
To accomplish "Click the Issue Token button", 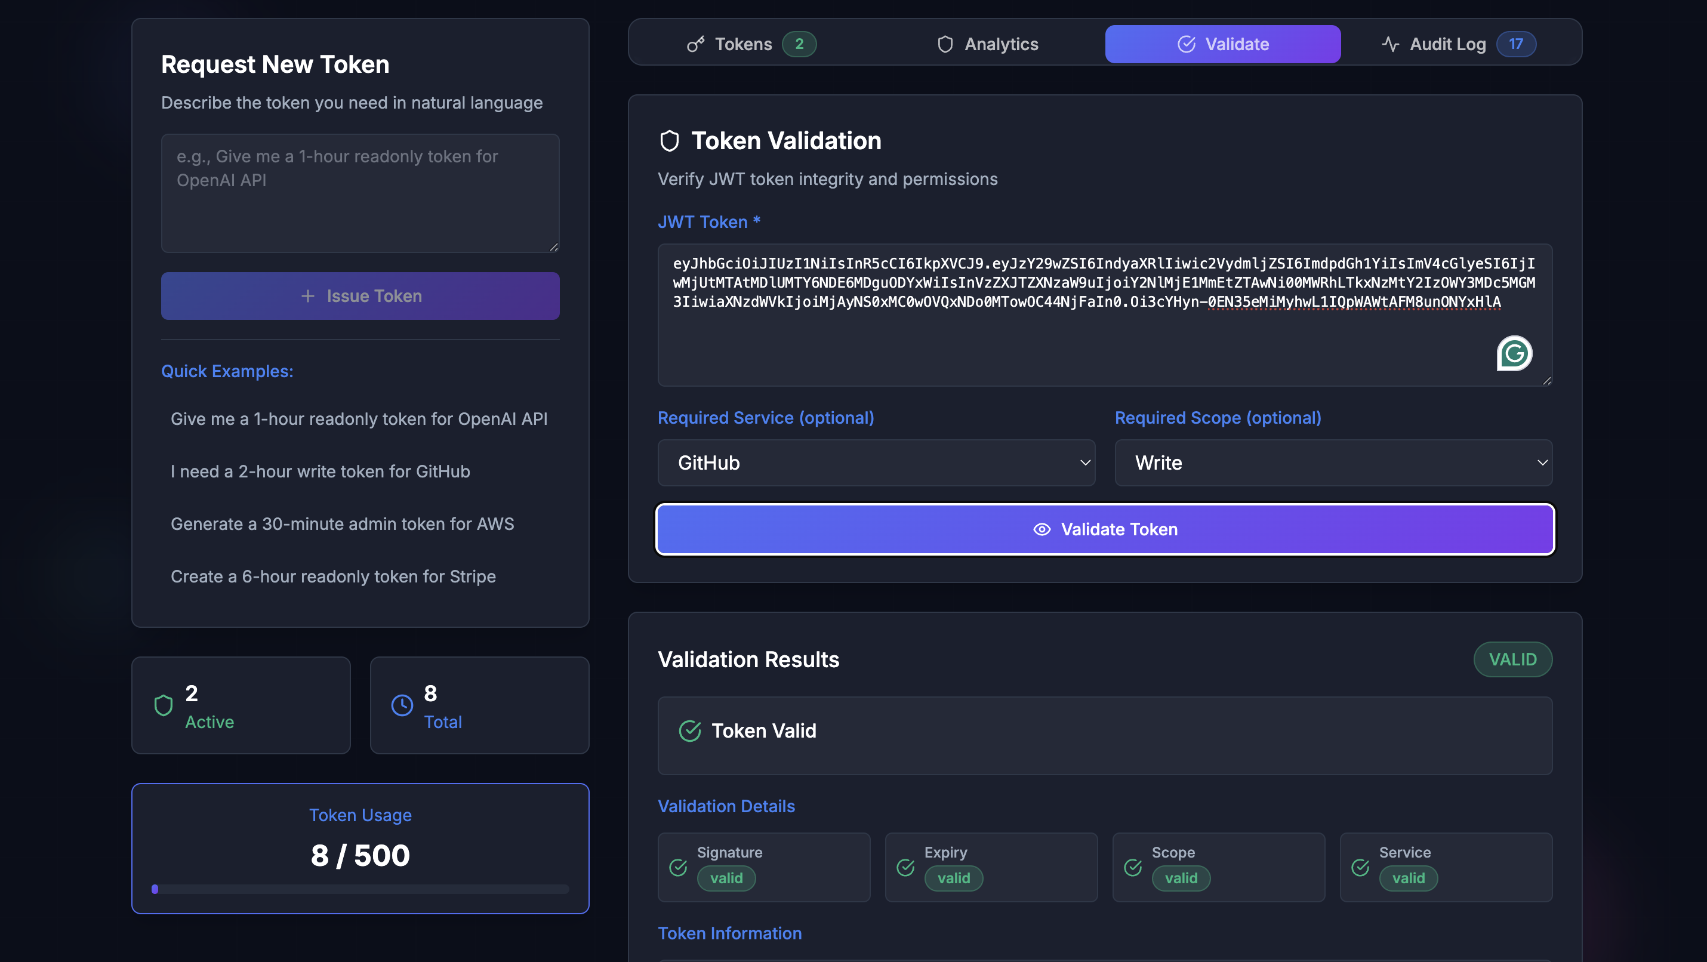I will pos(360,296).
